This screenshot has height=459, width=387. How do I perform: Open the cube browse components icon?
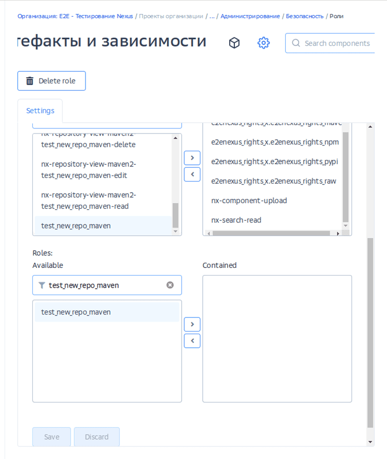pos(234,43)
